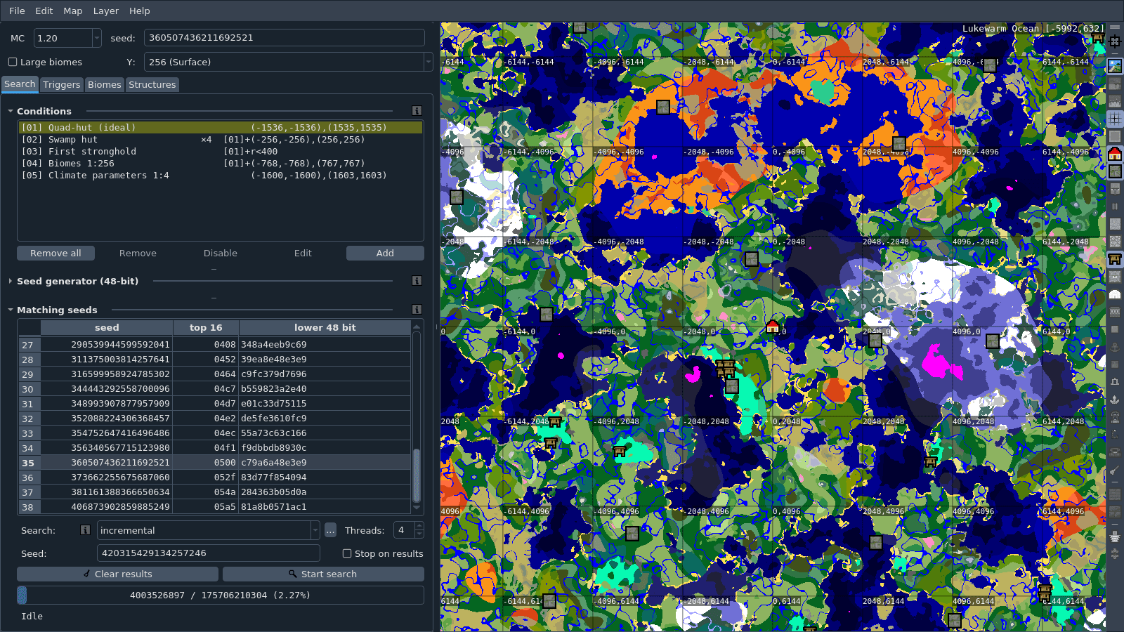Enable the Stop on results checkbox
1124x632 pixels.
pyautogui.click(x=347, y=553)
